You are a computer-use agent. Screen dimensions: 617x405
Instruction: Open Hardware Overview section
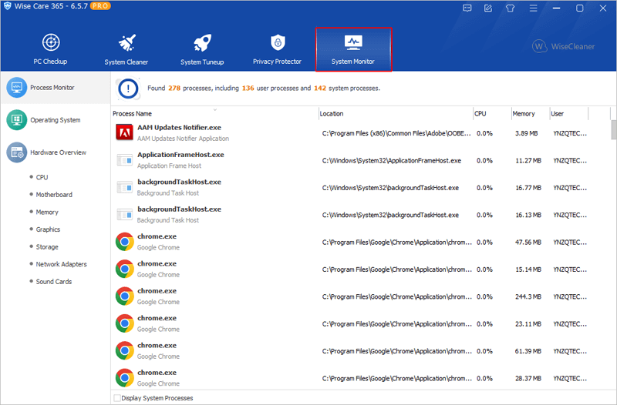(55, 152)
